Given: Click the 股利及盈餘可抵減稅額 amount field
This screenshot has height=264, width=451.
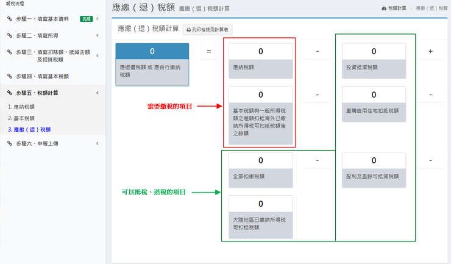Looking at the screenshot, I should 374,160.
